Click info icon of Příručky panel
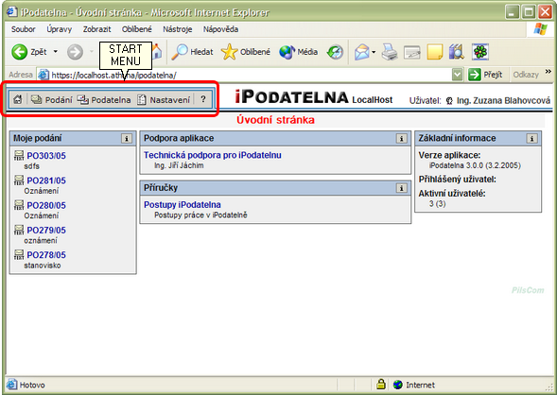557x395 pixels. click(x=401, y=188)
